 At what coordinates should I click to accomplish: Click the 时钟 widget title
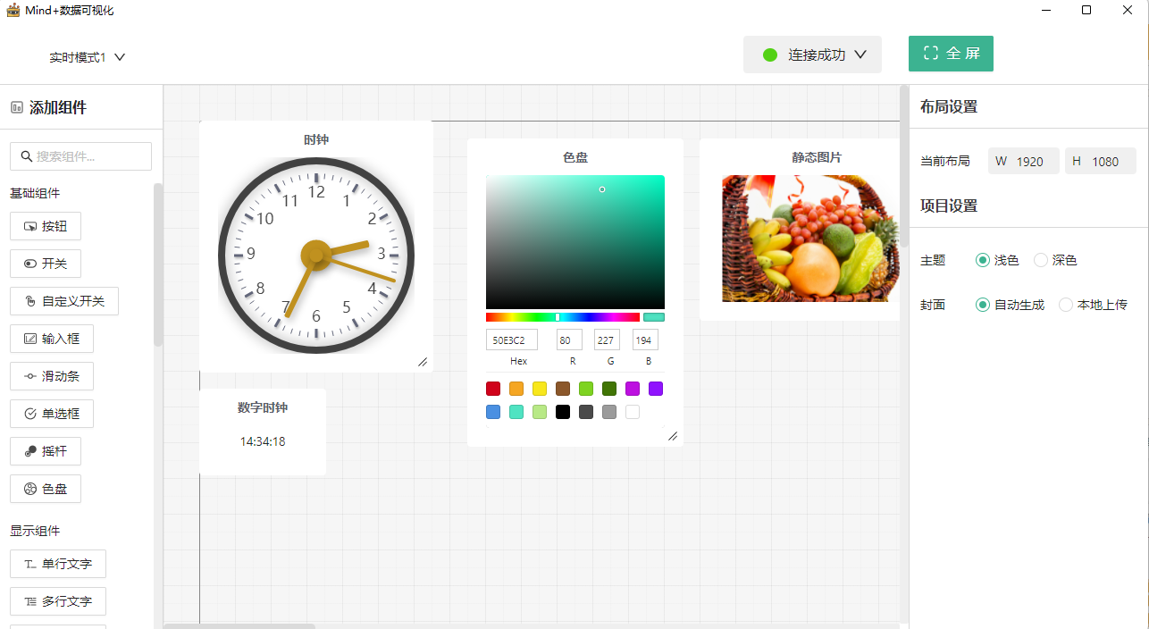click(316, 139)
